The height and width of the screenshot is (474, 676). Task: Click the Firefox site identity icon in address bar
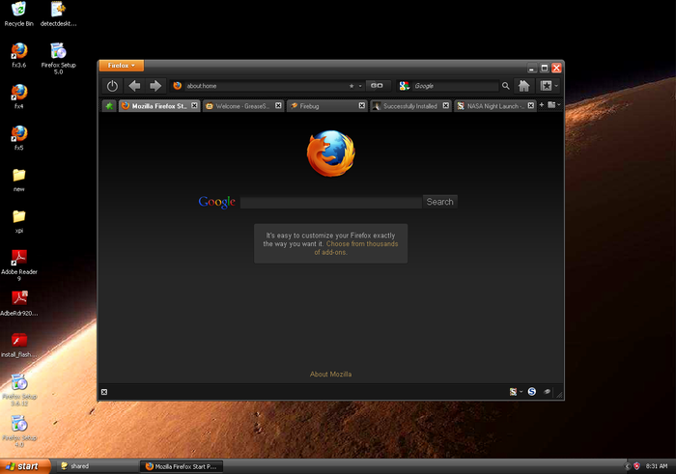coord(177,86)
